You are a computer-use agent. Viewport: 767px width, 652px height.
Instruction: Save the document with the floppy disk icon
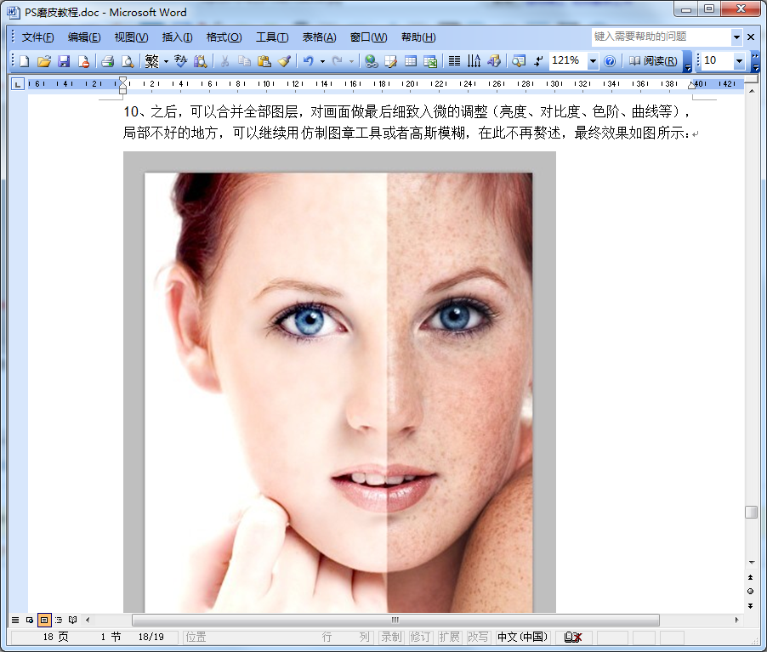point(64,61)
